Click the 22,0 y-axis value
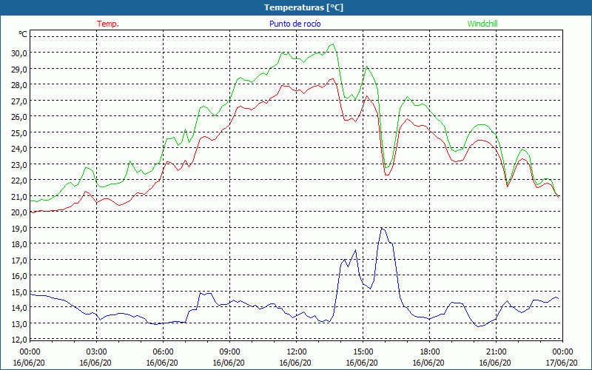Image resolution: width=592 pixels, height=370 pixels. pos(19,181)
